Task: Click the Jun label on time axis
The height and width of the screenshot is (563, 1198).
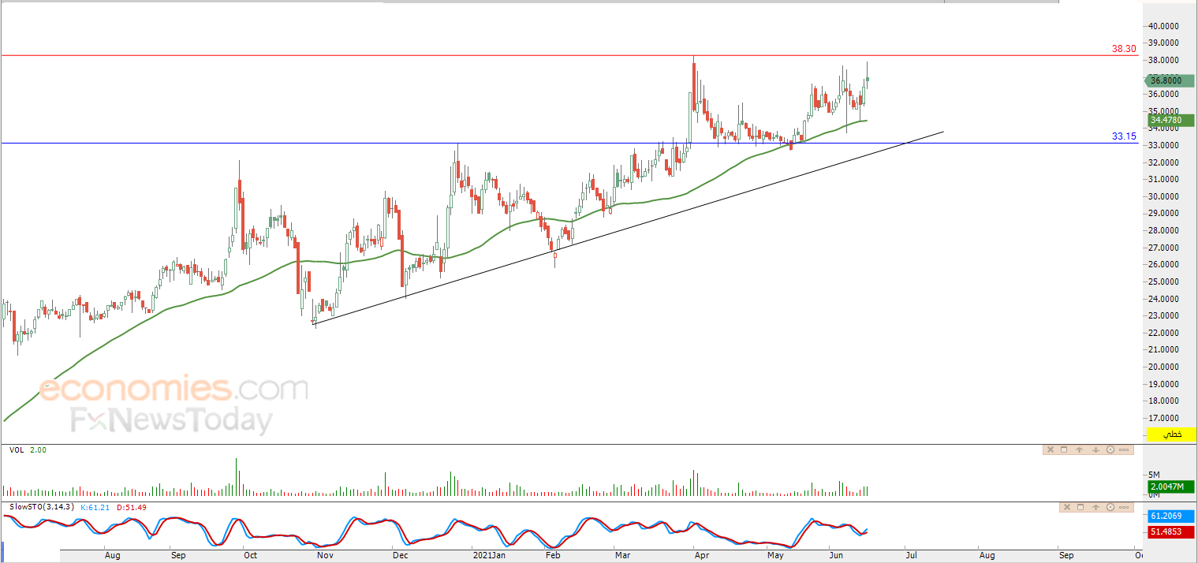Action: [x=836, y=555]
